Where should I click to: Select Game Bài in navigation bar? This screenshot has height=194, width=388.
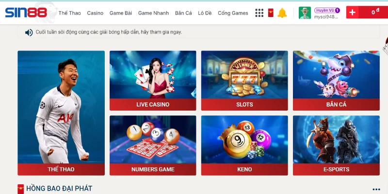point(121,13)
